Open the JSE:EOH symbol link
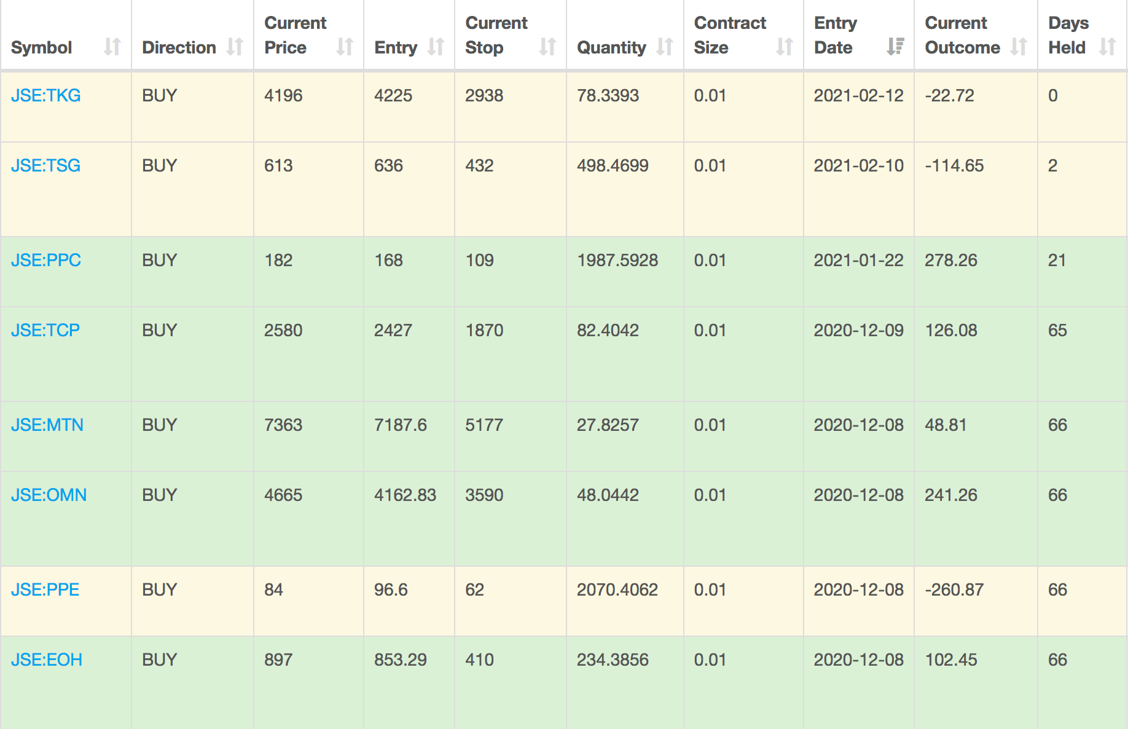 click(x=47, y=660)
